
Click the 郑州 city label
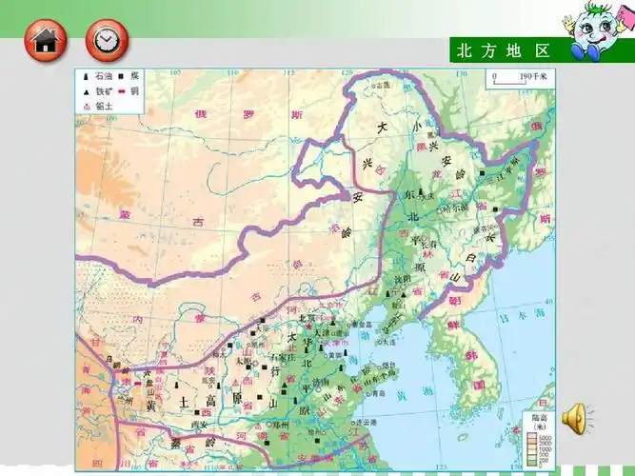pyautogui.click(x=281, y=425)
